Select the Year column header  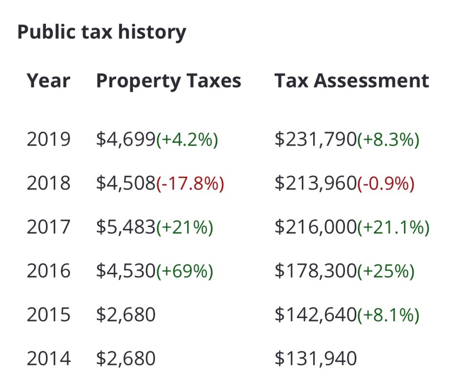(48, 81)
